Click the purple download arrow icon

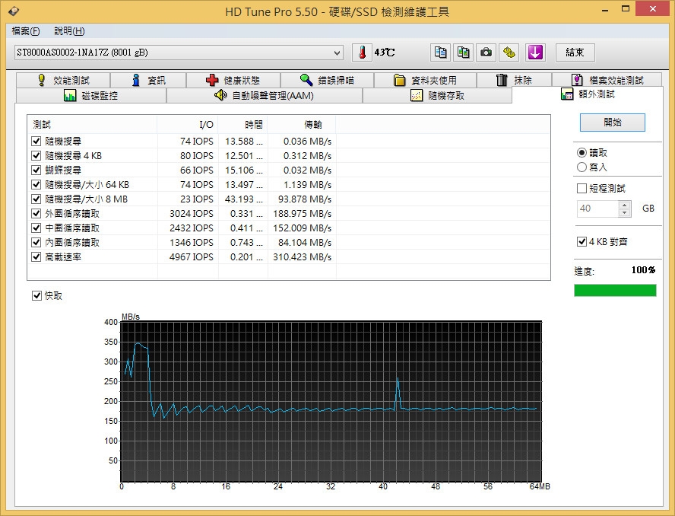click(x=534, y=53)
